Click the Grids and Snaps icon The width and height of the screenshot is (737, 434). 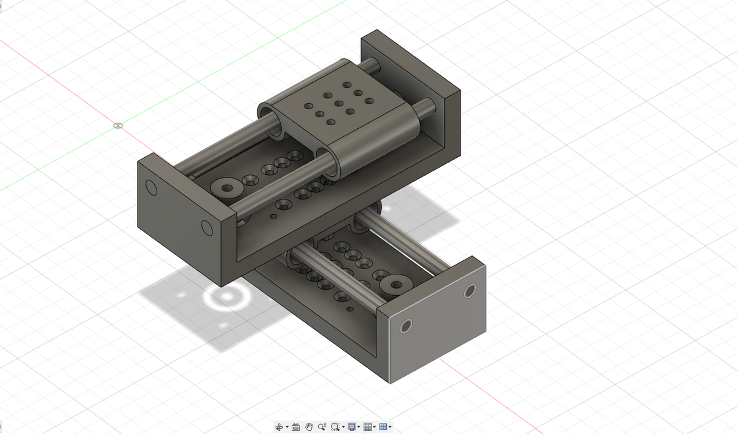(x=368, y=427)
